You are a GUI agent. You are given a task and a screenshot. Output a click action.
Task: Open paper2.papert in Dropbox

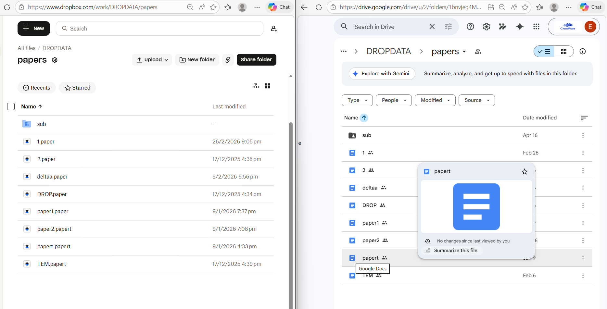coord(54,229)
